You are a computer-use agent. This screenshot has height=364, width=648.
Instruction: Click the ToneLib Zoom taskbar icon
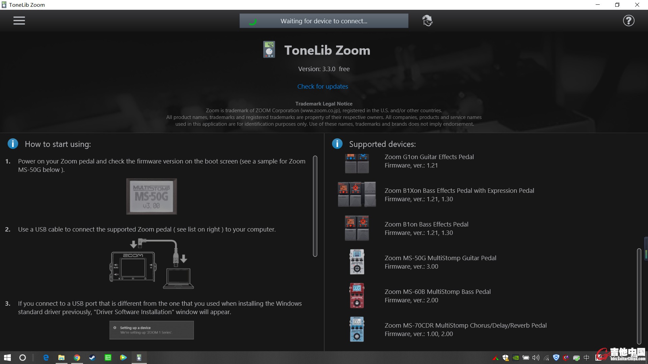[139, 358]
